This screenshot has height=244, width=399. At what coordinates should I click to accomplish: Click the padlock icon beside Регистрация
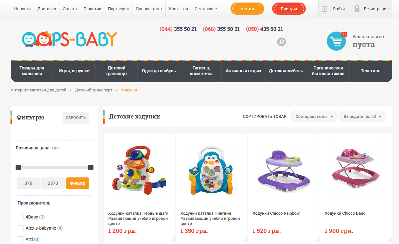(x=357, y=9)
